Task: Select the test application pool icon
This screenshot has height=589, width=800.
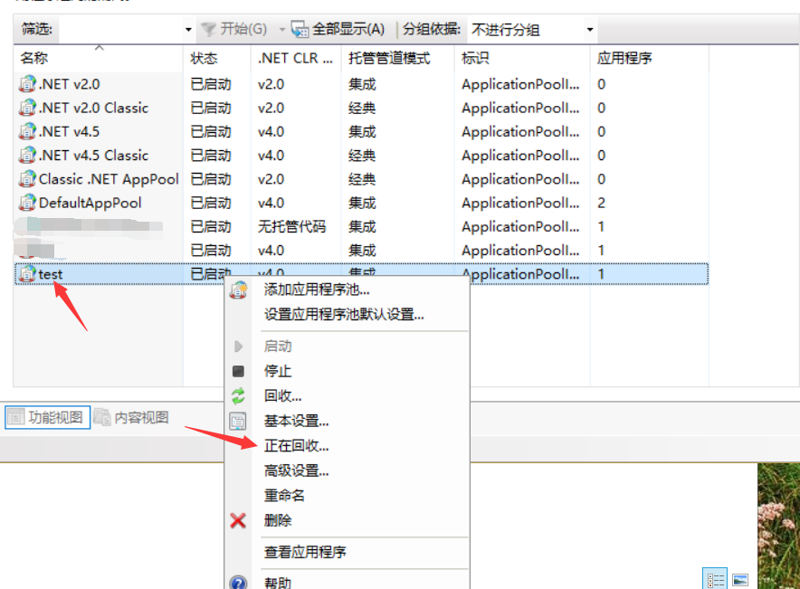Action: pos(26,273)
